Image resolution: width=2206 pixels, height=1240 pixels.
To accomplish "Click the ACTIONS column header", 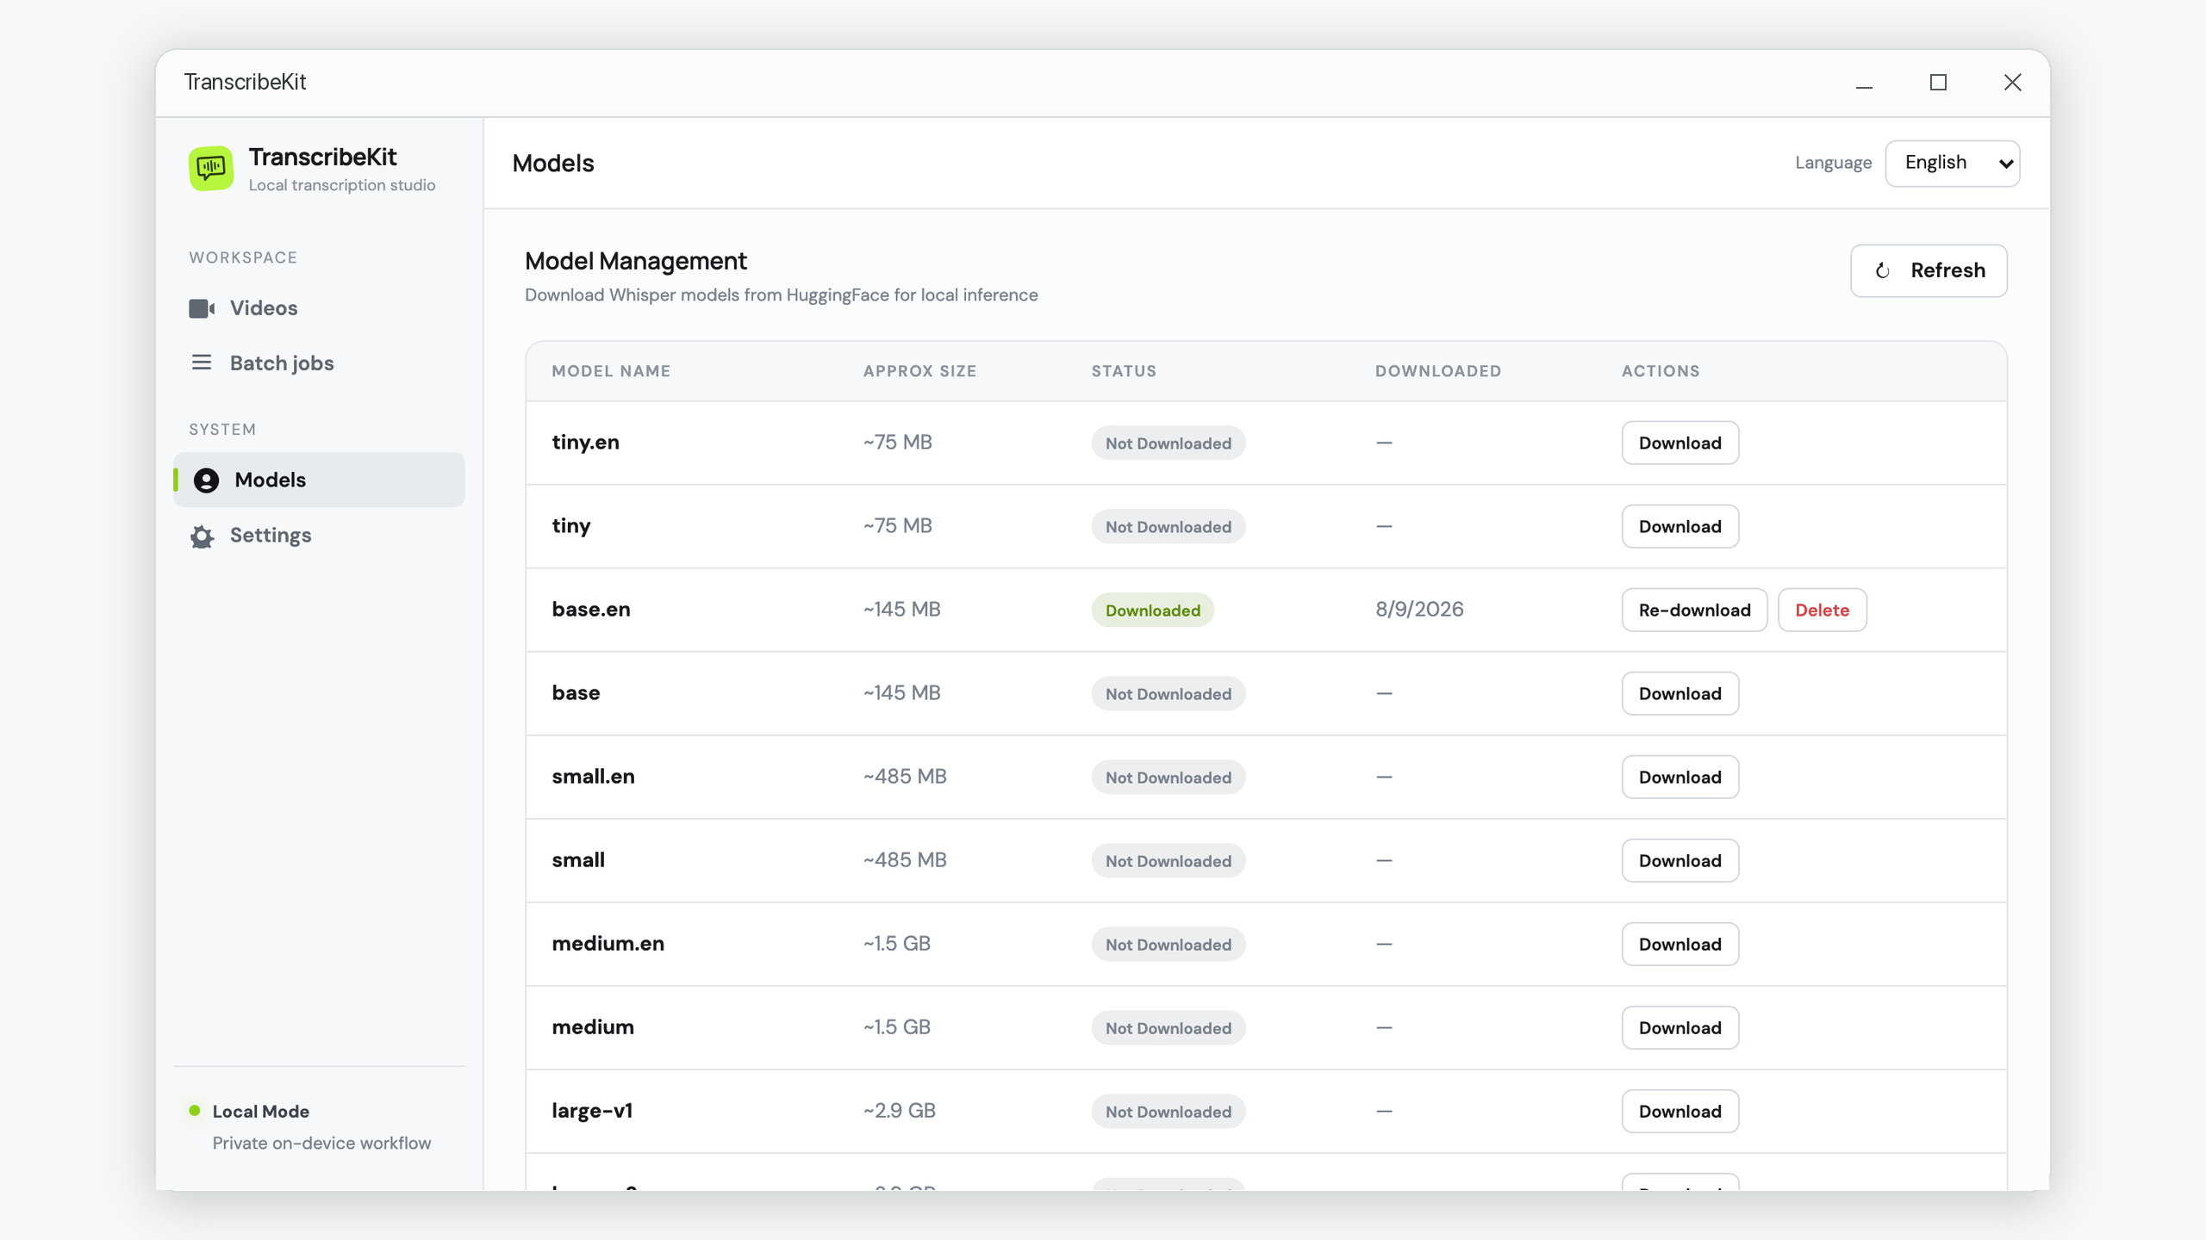I will click(x=1661, y=371).
